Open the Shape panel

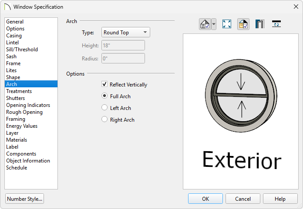(31, 77)
